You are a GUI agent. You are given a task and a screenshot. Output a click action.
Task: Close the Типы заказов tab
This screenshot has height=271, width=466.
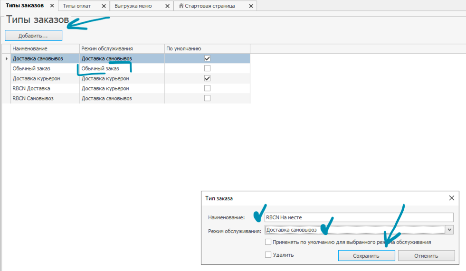coord(52,6)
